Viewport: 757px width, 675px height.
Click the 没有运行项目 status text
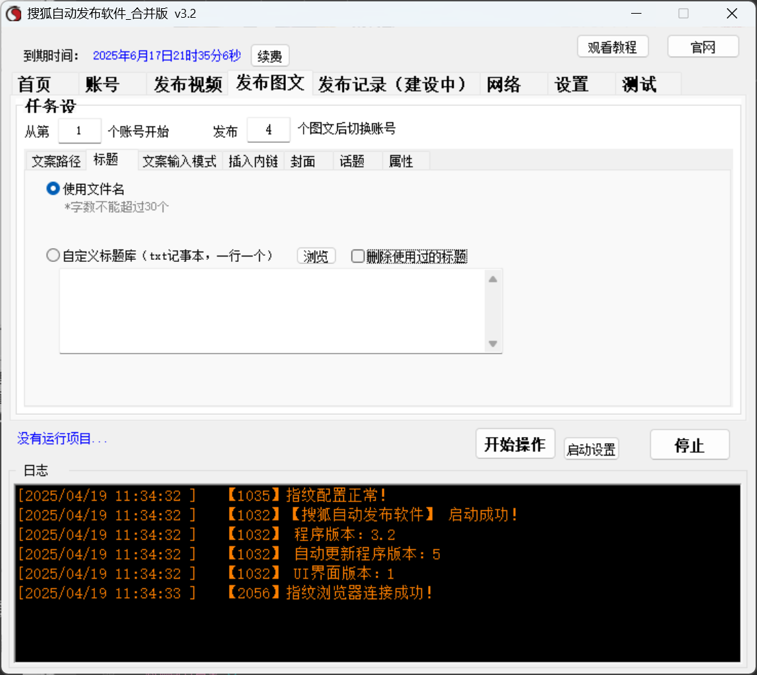(62, 438)
